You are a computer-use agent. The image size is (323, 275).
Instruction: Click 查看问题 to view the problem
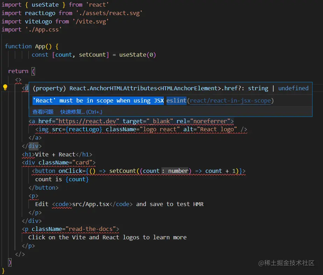43,112
